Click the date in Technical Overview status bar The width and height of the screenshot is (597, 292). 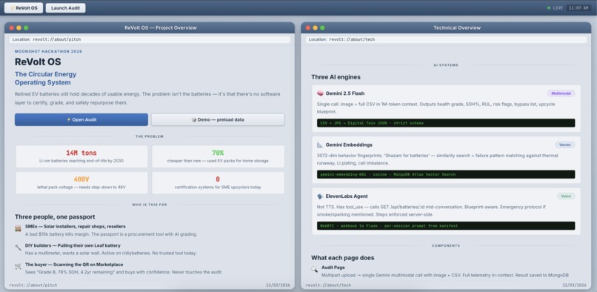pos(575,285)
